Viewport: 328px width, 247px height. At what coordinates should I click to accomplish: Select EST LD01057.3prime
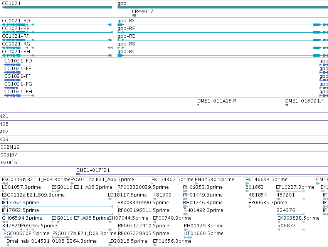[x=21, y=187]
